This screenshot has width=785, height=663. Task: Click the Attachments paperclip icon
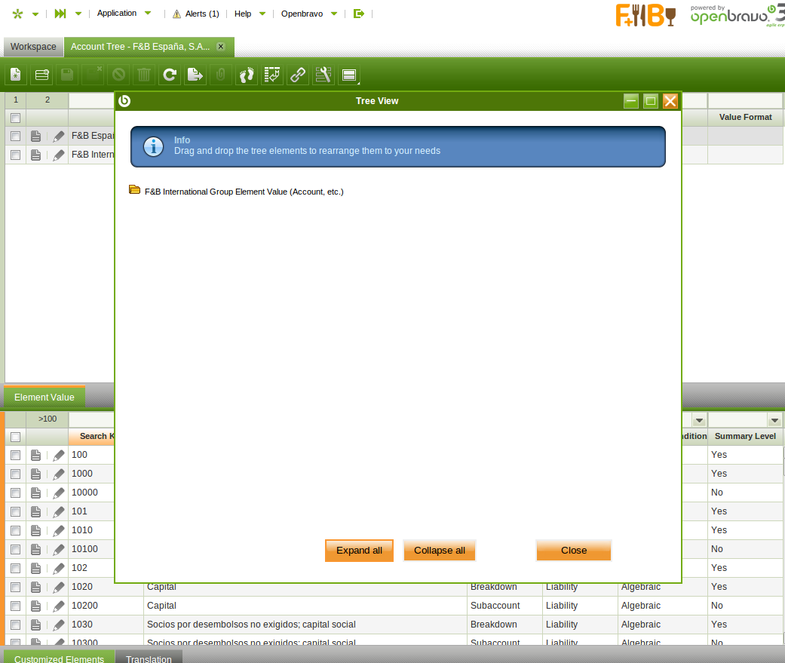click(x=221, y=75)
